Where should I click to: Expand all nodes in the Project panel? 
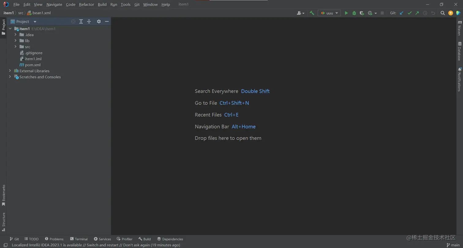[x=81, y=21]
